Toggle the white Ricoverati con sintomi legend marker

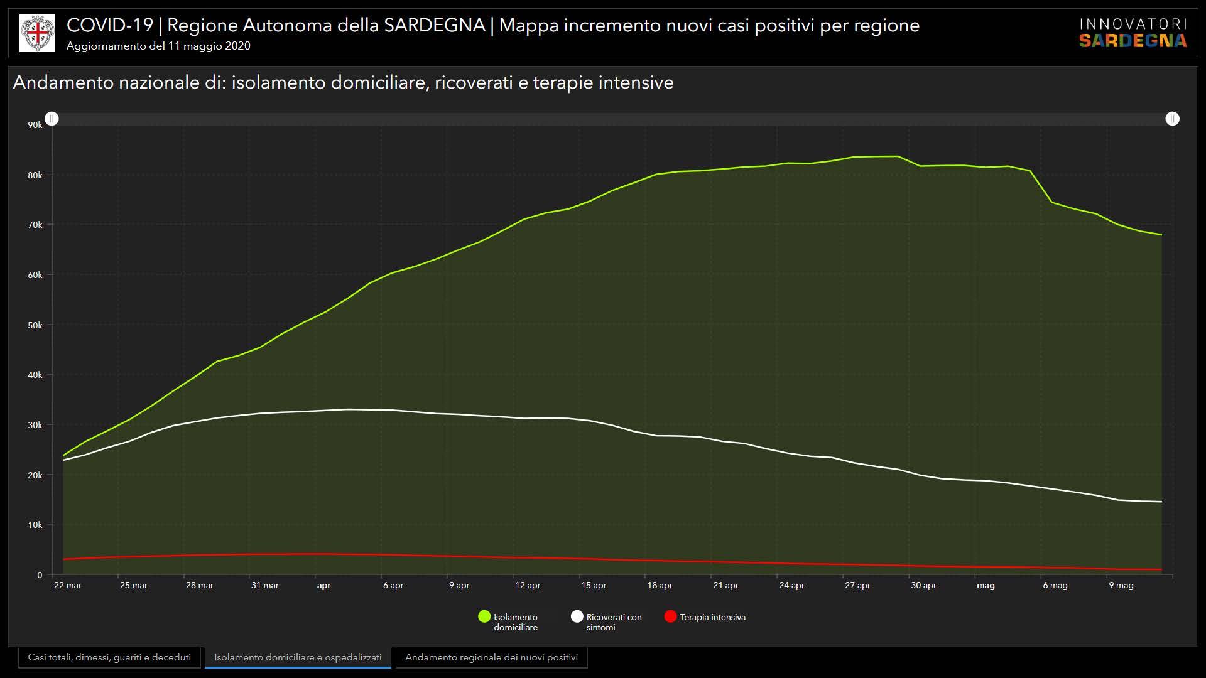[577, 616]
